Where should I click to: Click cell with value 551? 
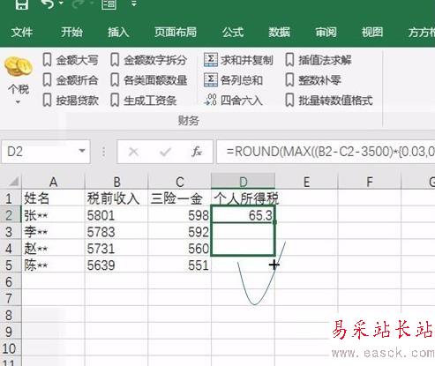coord(180,265)
